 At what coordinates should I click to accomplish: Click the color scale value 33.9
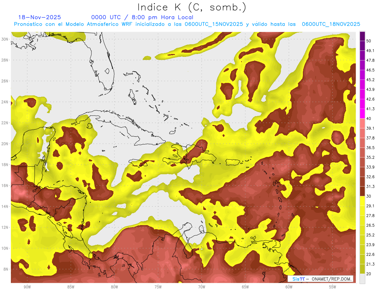pyautogui.click(x=370, y=167)
